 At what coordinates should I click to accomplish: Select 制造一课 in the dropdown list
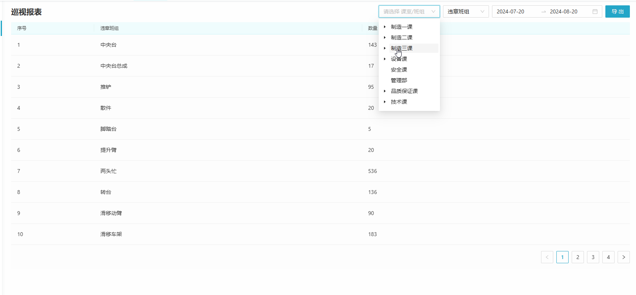point(402,27)
